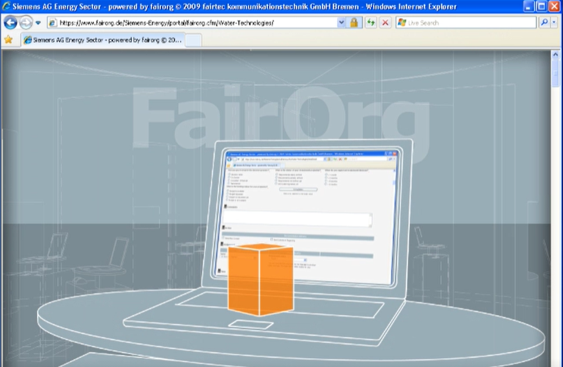Select a radio option in the rightmost question group
This screenshot has height=367, width=563.
click(x=327, y=175)
